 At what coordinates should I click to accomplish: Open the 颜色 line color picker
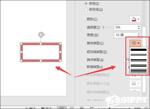coord(135,19)
